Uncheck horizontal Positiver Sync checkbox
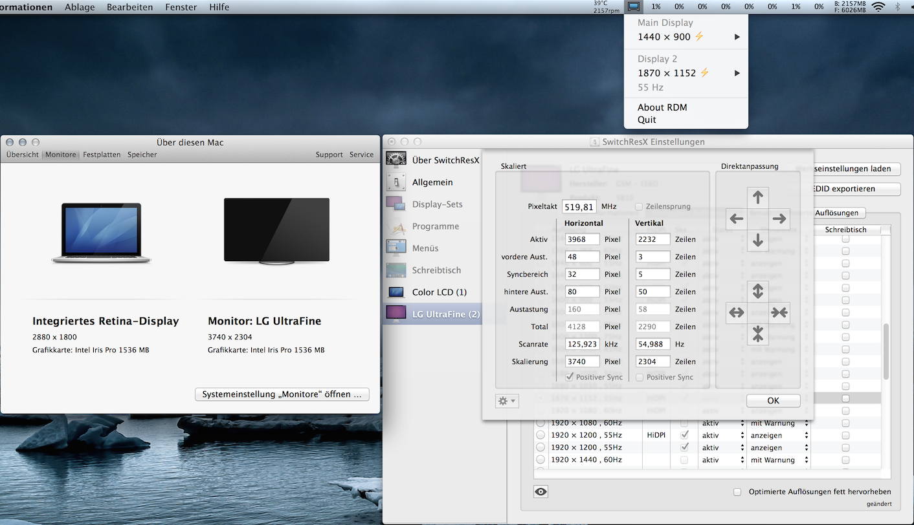914x525 pixels. point(570,377)
